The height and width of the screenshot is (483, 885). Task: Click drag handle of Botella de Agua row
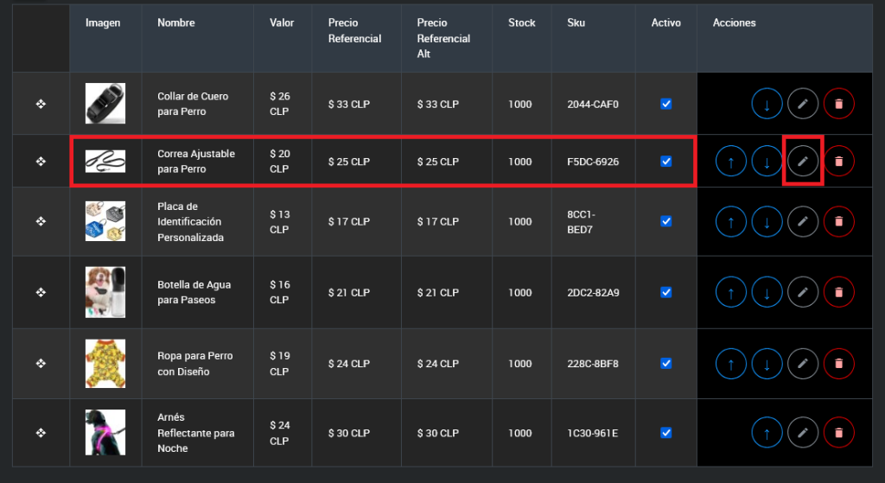coord(41,293)
